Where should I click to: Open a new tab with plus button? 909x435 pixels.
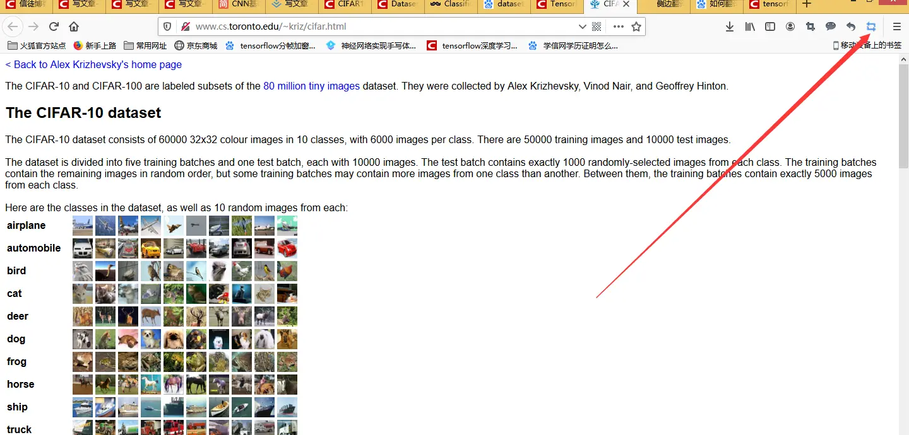click(x=806, y=4)
